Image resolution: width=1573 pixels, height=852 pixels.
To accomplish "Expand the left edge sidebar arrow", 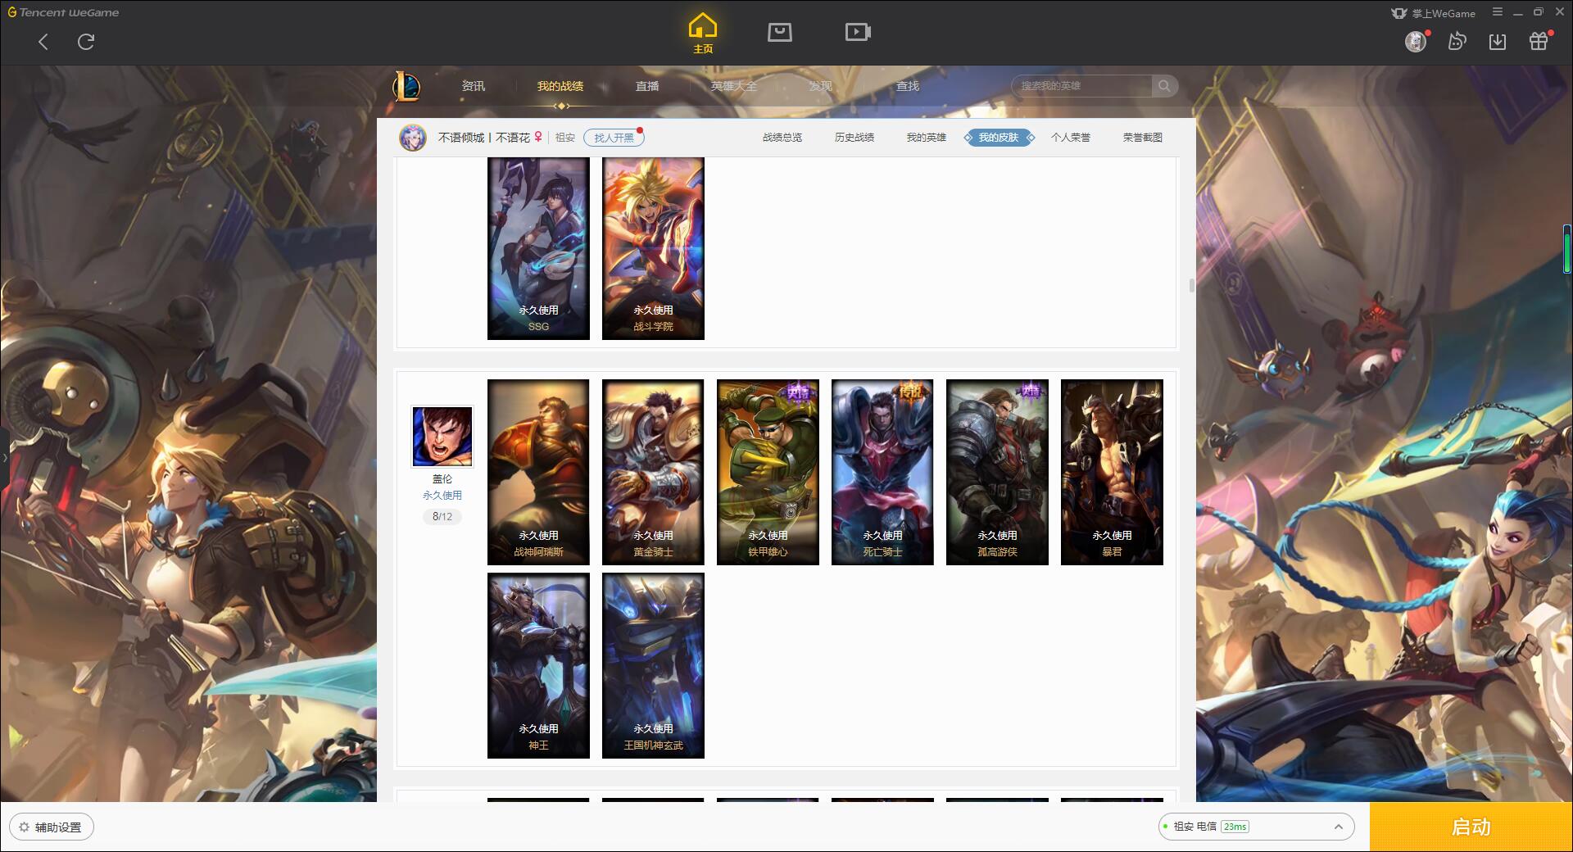I will tap(4, 458).
